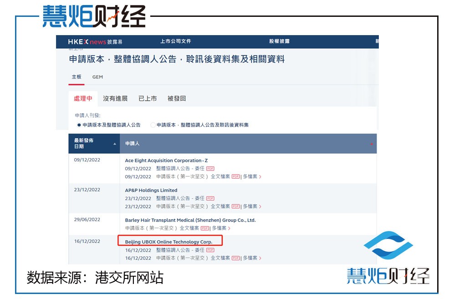Open PDF icon beside Ace Eight 整體協調人公告
Viewport: 449px width, 299px height.
click(x=211, y=168)
